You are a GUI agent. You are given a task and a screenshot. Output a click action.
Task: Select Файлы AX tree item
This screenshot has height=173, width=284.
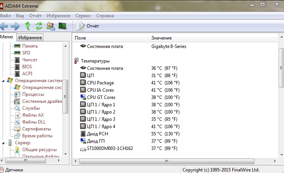coord(33,115)
